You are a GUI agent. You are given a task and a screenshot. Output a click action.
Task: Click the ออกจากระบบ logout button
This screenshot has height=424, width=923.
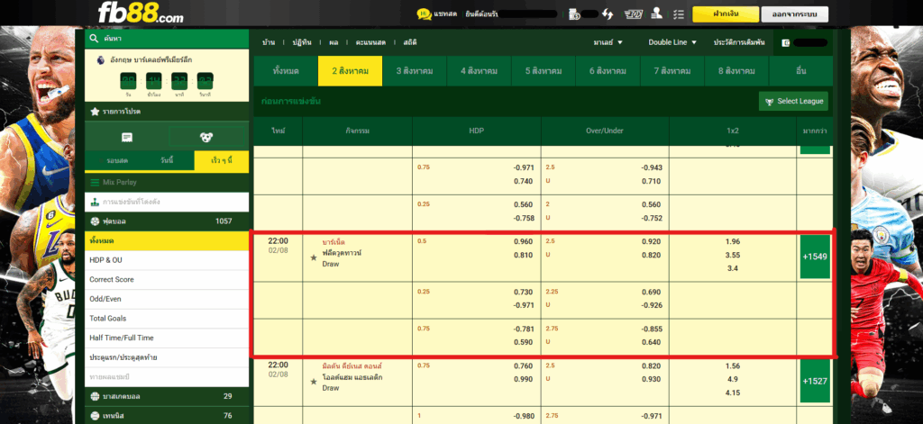tap(795, 14)
